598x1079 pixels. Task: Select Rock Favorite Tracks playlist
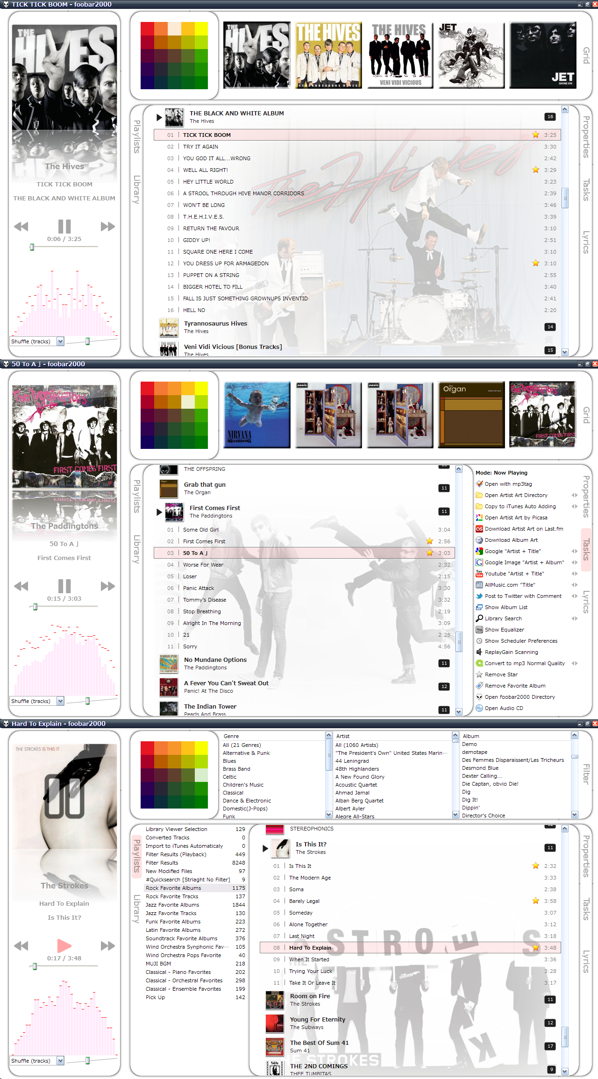195,896
